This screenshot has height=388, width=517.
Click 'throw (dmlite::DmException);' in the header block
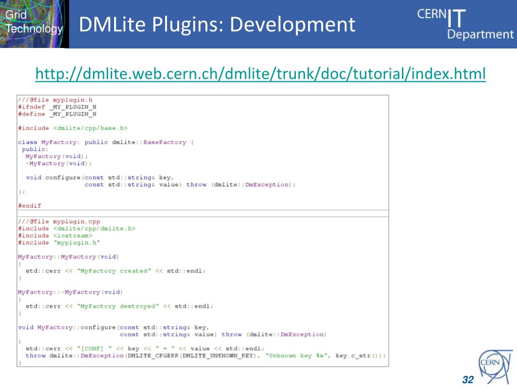click(x=241, y=185)
